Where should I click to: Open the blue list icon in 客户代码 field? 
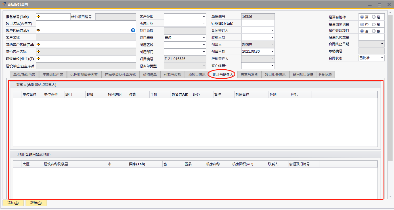133,30
